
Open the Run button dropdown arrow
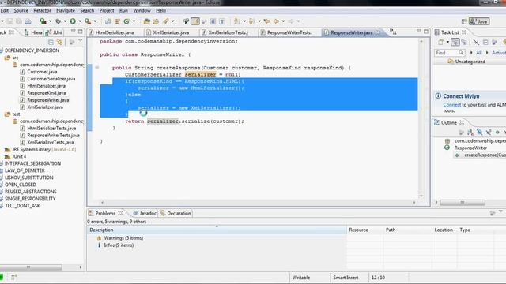[80, 21]
